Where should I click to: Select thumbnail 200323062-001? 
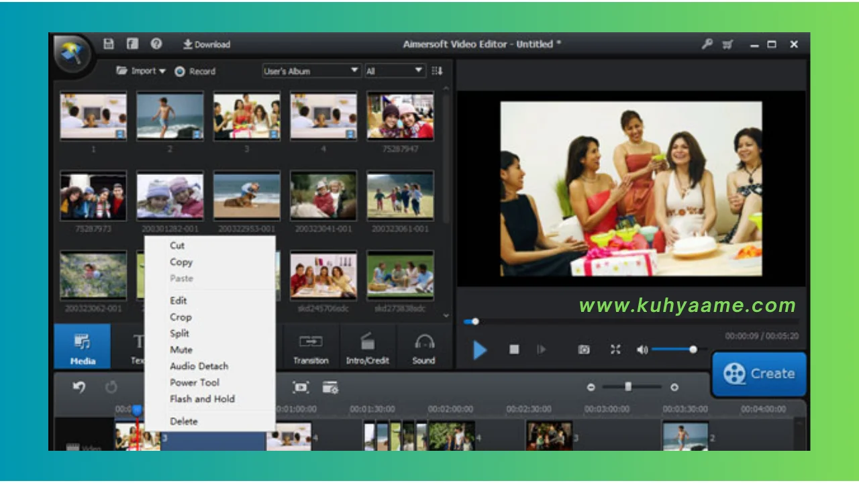pyautogui.click(x=93, y=275)
